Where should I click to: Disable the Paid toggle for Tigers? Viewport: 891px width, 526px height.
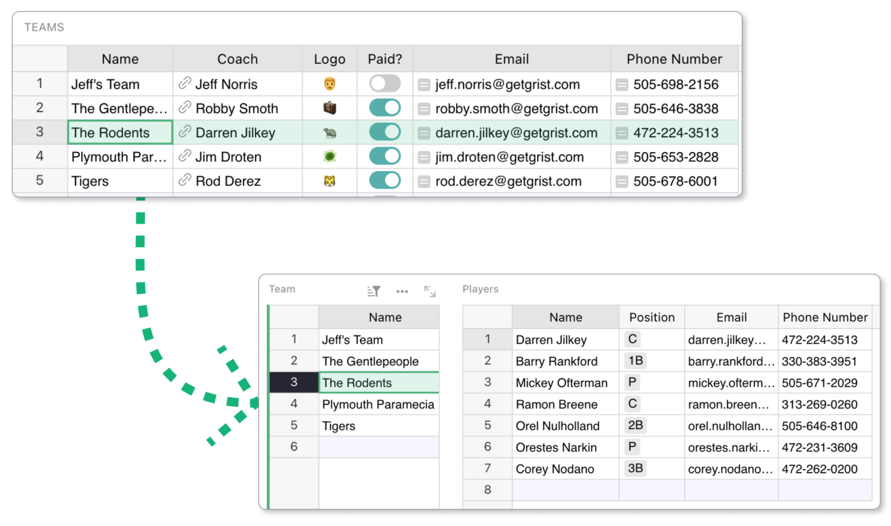pyautogui.click(x=385, y=180)
